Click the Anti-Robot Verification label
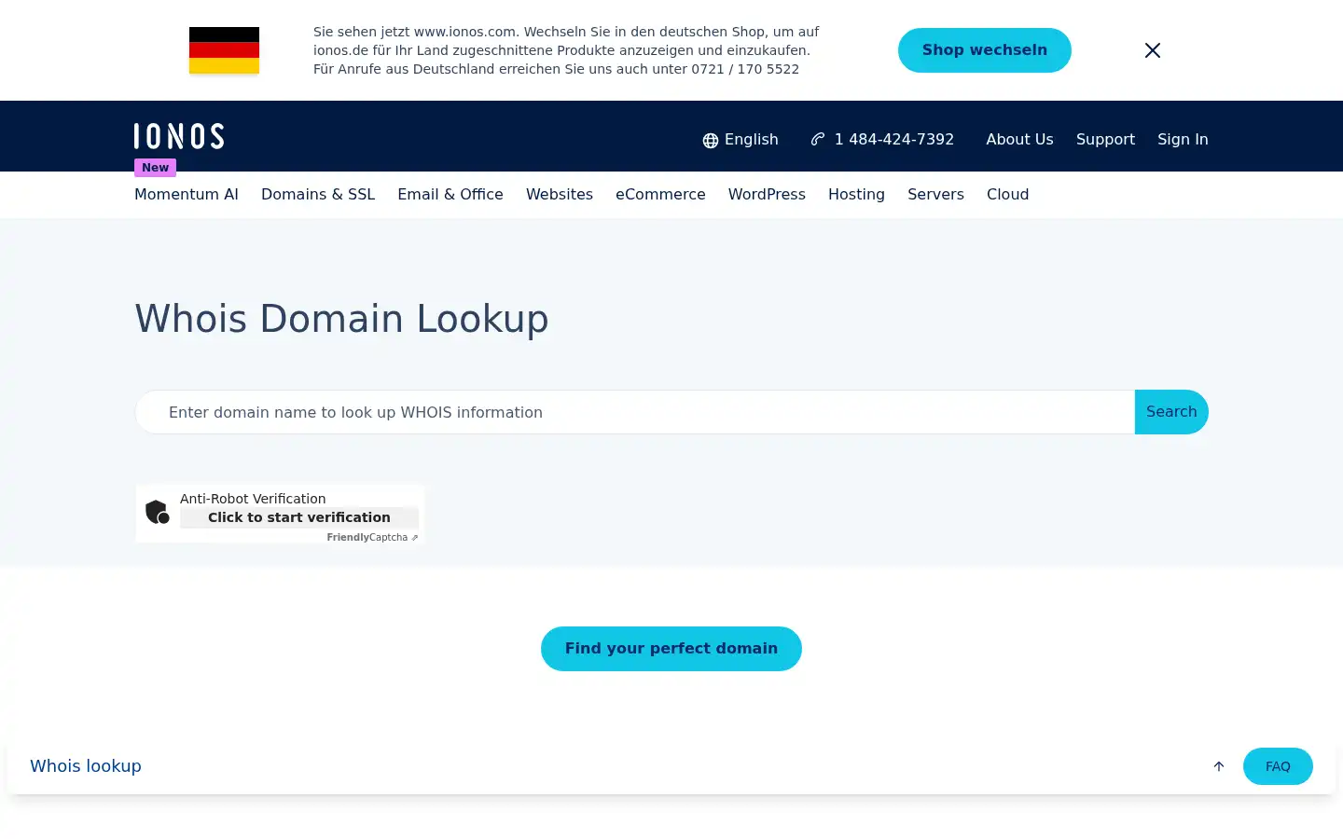 click(x=253, y=499)
